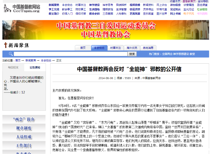Select the 本会动态 tab
Image resolution: width=210 pixels, height=154 pixels.
pyautogui.click(x=99, y=48)
